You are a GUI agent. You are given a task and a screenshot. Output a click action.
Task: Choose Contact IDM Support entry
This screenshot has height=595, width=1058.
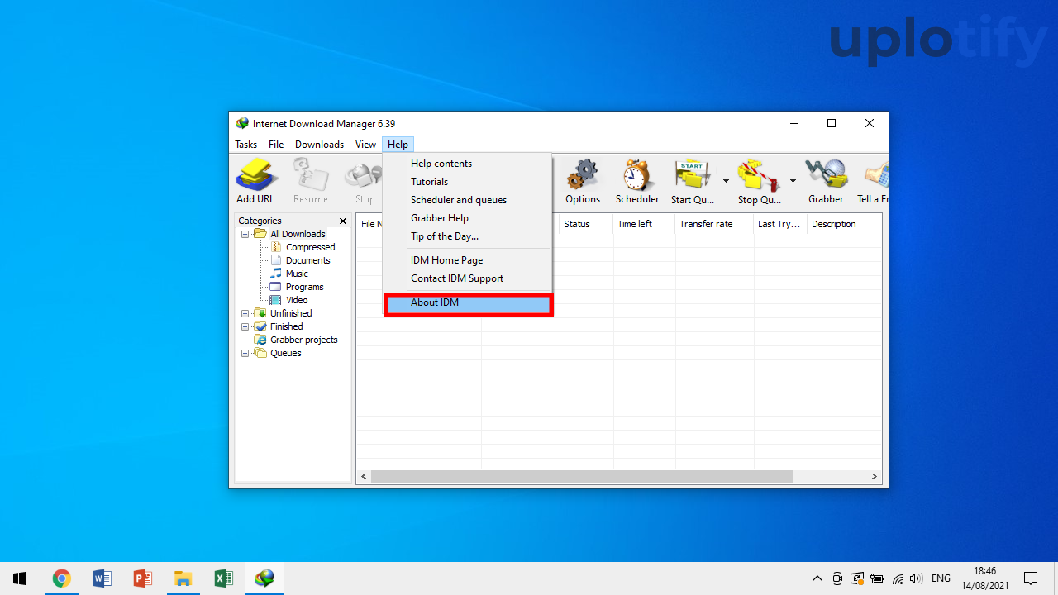468,278
